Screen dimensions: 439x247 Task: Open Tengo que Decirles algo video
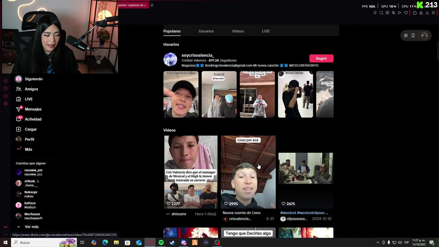pos(248,233)
